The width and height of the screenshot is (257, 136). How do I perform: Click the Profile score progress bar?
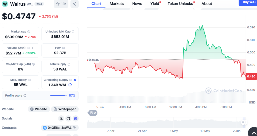pos(59,95)
